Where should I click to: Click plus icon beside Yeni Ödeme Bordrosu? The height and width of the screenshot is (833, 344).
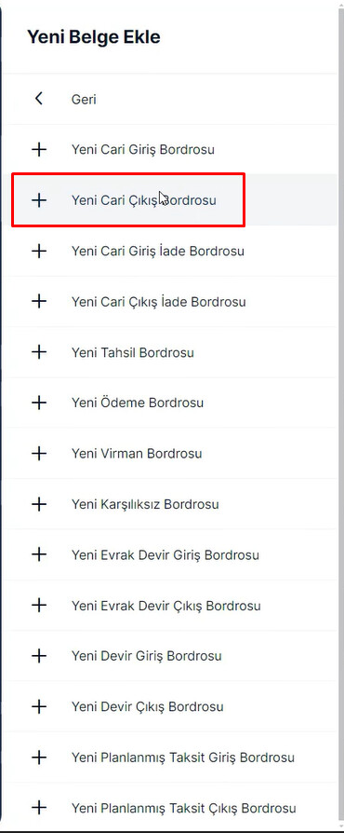39,403
